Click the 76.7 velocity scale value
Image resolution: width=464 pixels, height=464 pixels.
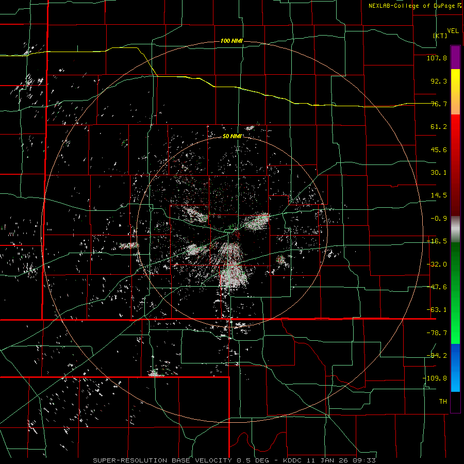439,104
